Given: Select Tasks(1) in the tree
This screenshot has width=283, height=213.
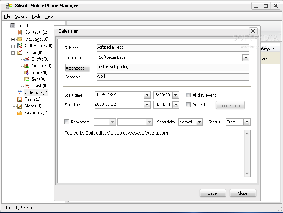Looking at the screenshot, I should click(32, 99).
